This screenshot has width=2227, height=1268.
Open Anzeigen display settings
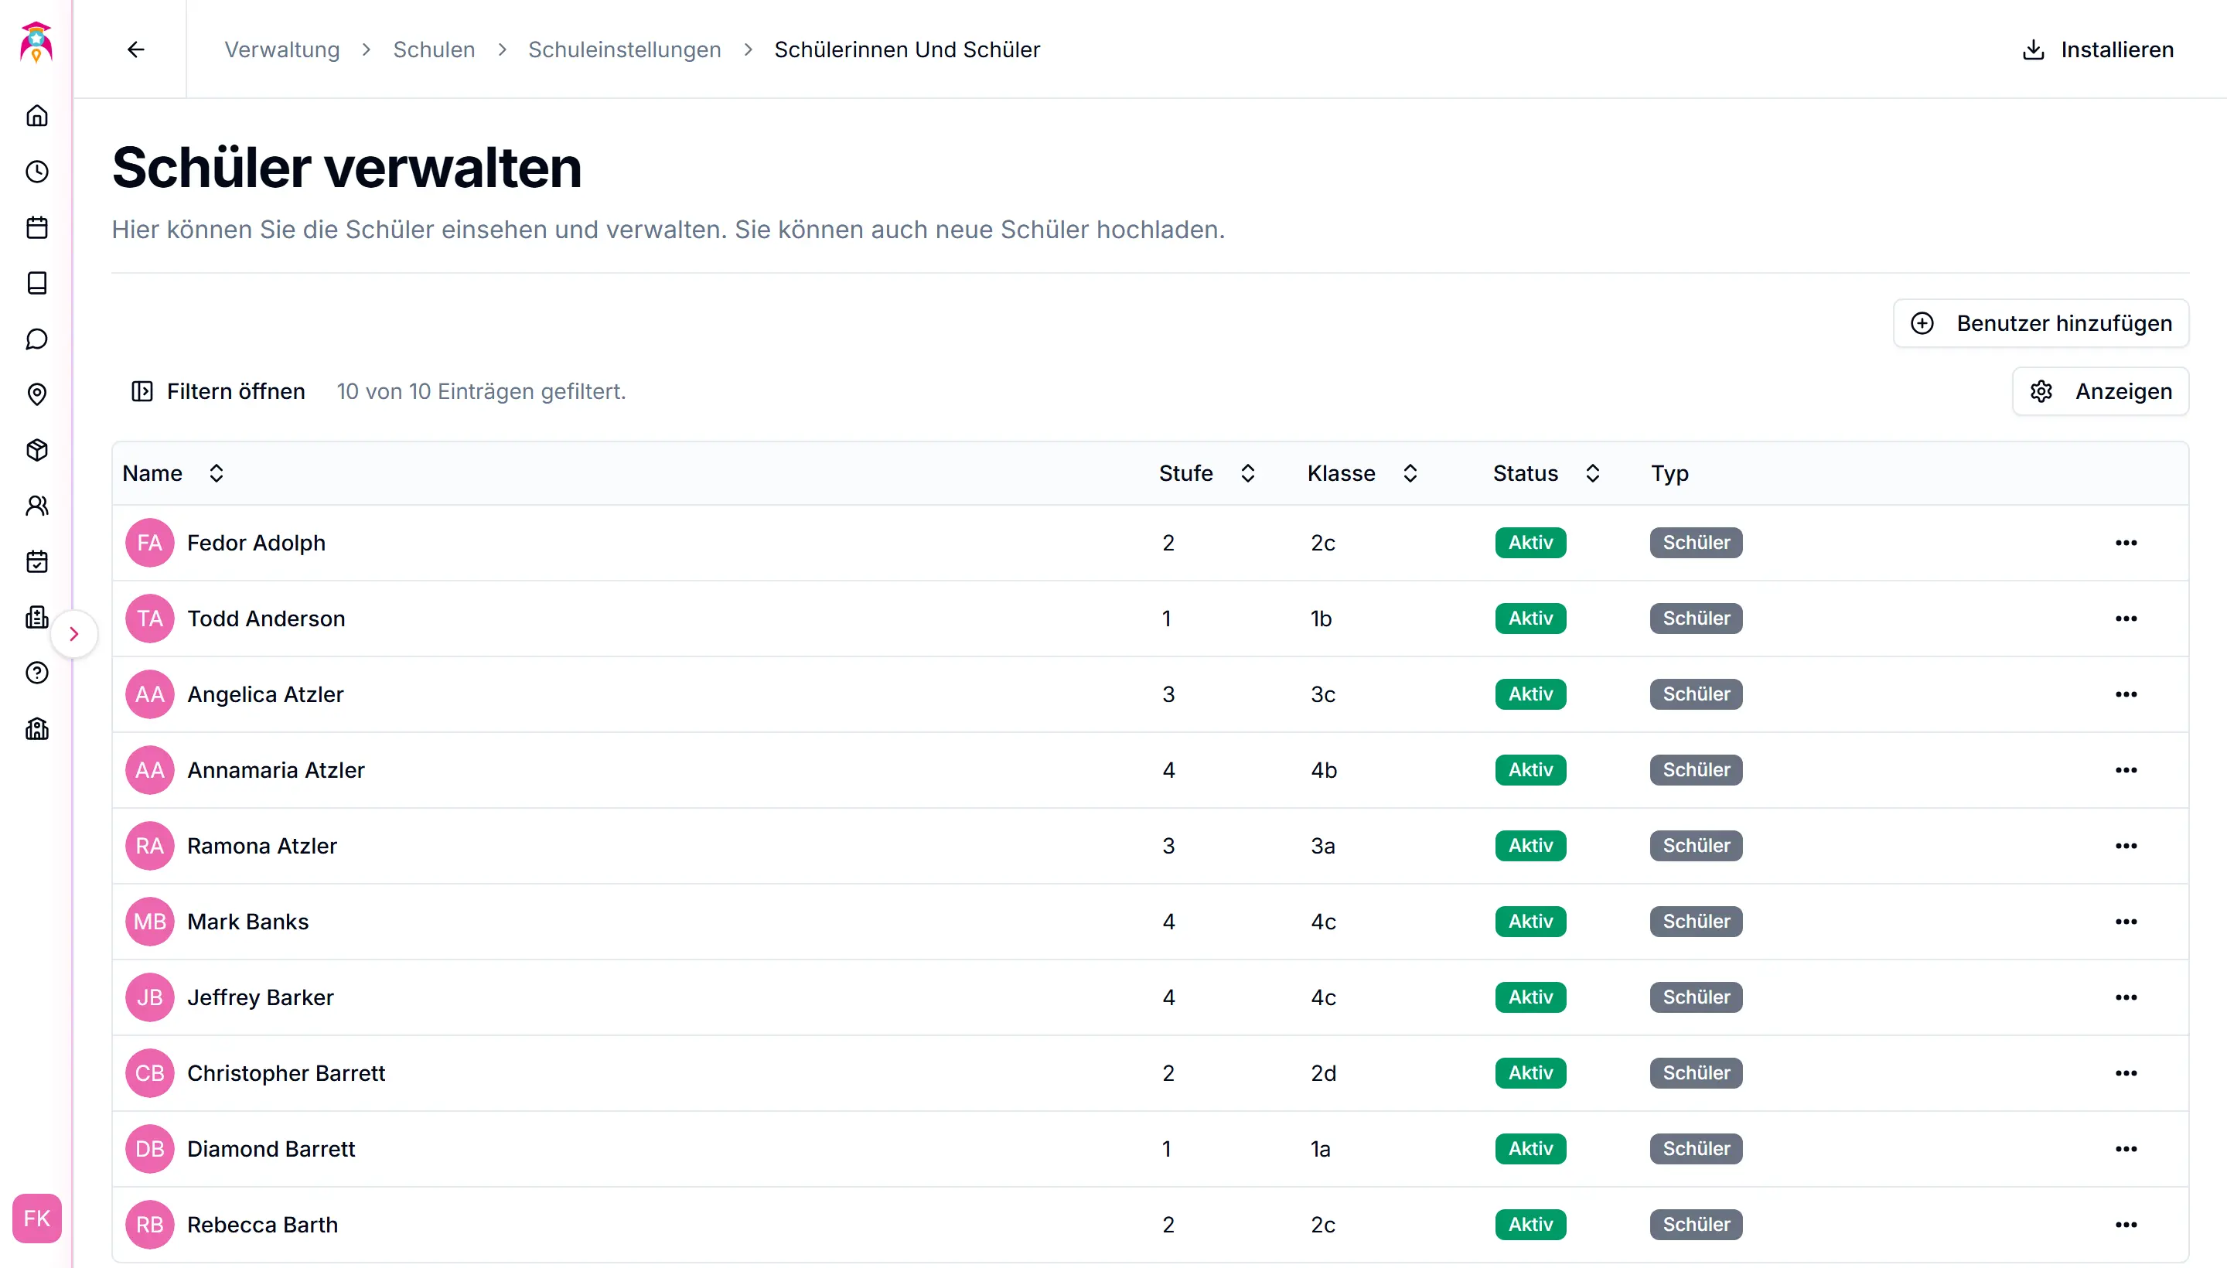click(x=2100, y=391)
